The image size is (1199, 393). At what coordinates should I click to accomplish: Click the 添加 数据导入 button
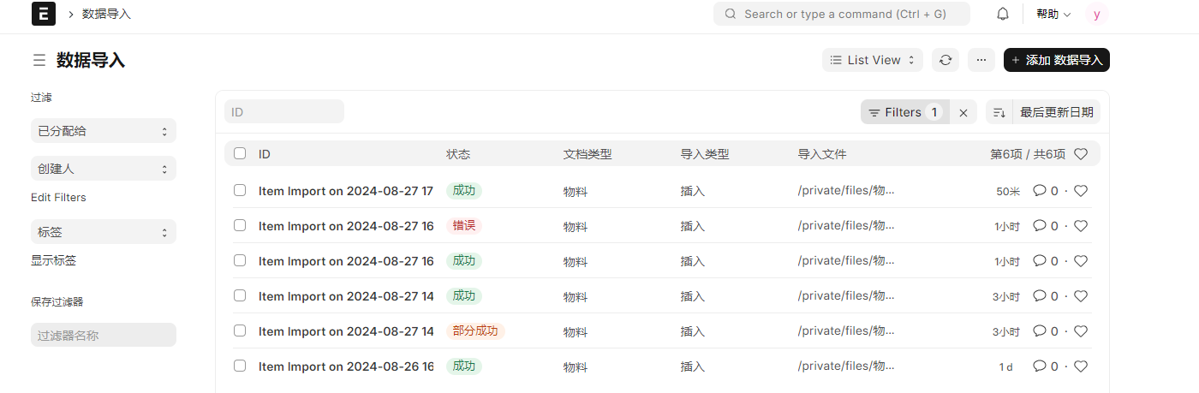click(1056, 60)
